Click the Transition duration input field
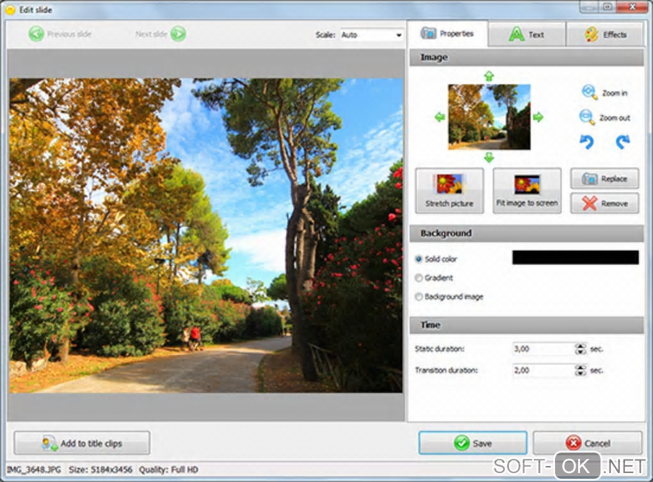 (x=543, y=370)
